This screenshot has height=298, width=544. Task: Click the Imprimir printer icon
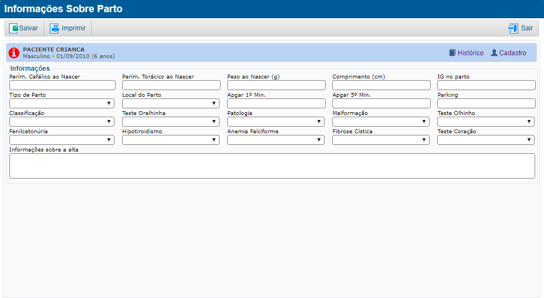pos(55,28)
